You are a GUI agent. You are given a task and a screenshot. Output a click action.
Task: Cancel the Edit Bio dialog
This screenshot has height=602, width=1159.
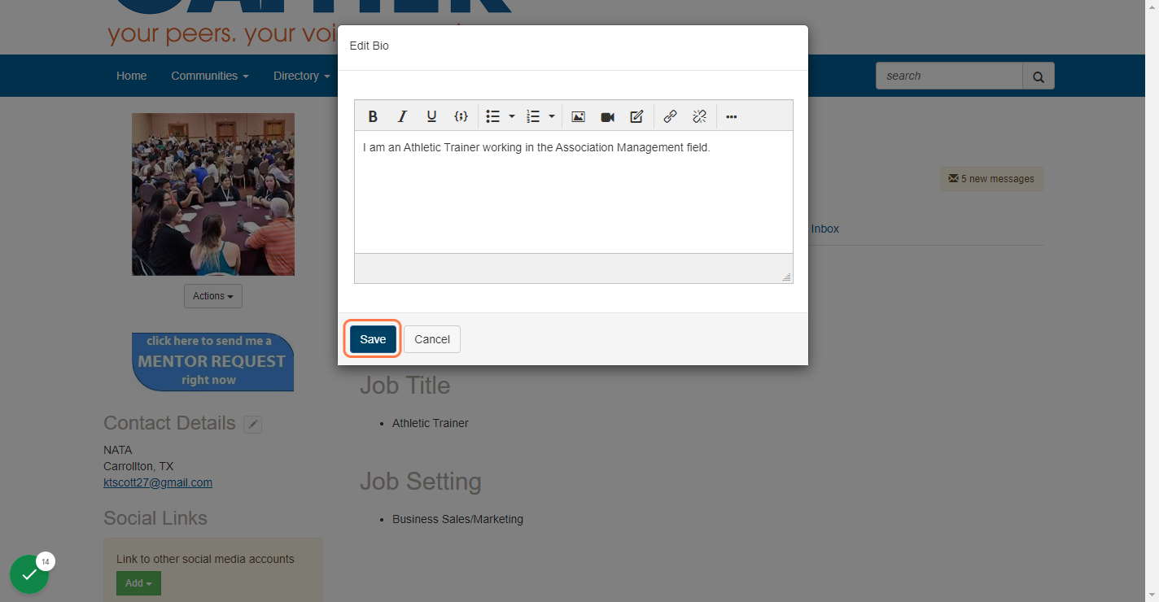[x=432, y=339]
